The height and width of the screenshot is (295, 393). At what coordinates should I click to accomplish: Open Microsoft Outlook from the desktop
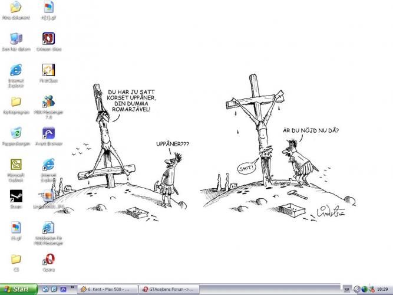point(16,165)
